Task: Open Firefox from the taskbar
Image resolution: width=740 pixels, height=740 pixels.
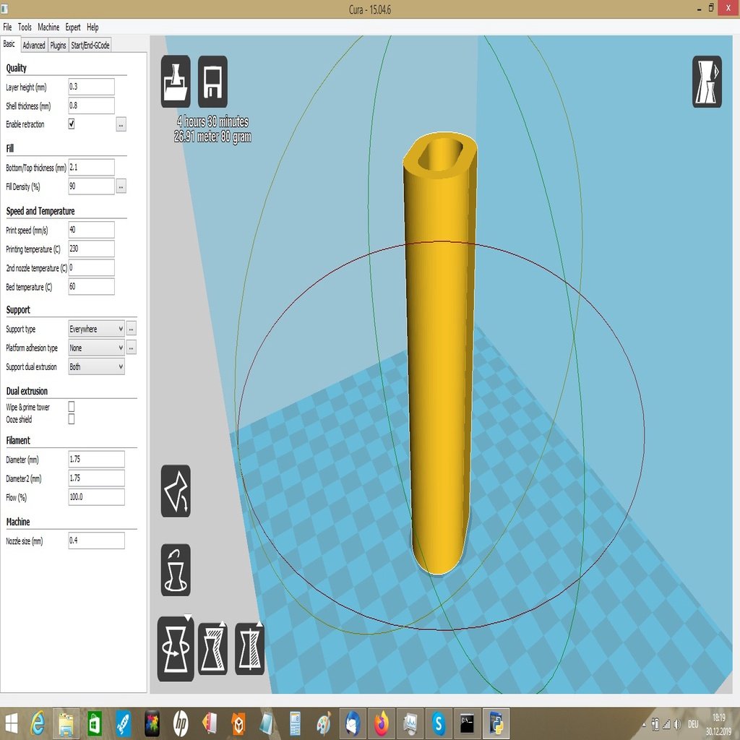Action: (x=381, y=723)
